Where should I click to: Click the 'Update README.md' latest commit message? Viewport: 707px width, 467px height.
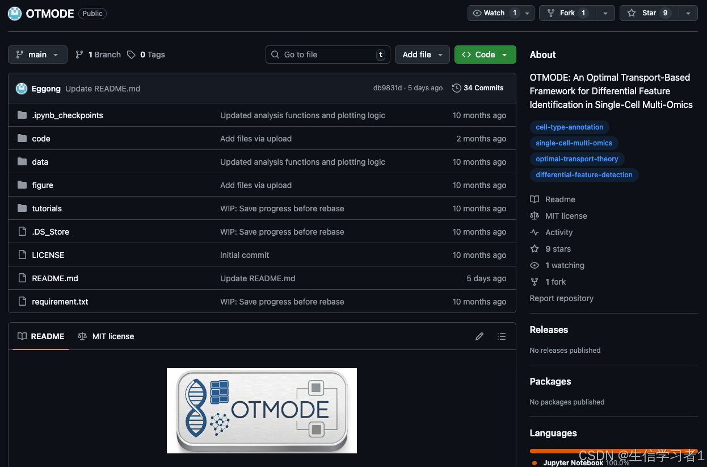tap(103, 89)
